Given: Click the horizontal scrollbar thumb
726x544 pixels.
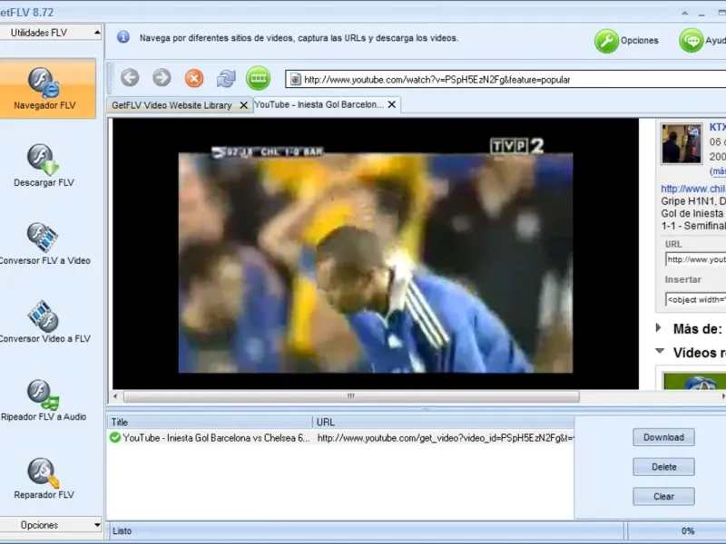Looking at the screenshot, I should coord(351,396).
